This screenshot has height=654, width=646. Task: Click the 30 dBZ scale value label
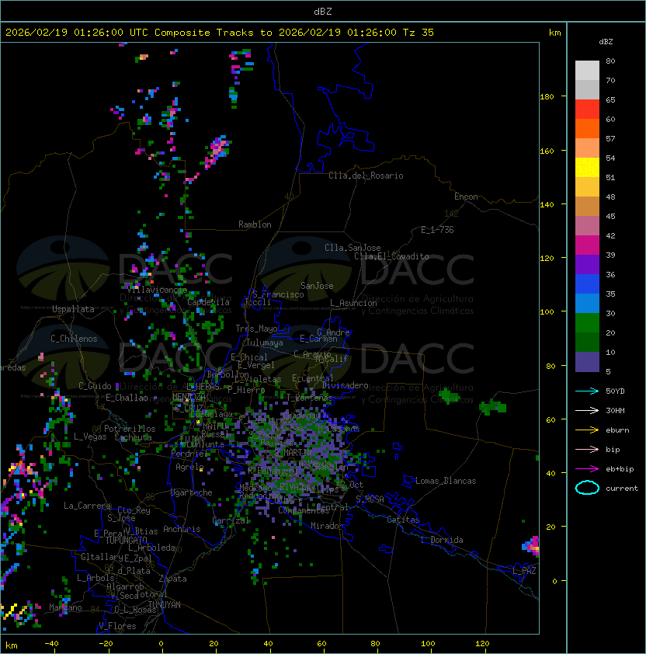tap(610, 313)
